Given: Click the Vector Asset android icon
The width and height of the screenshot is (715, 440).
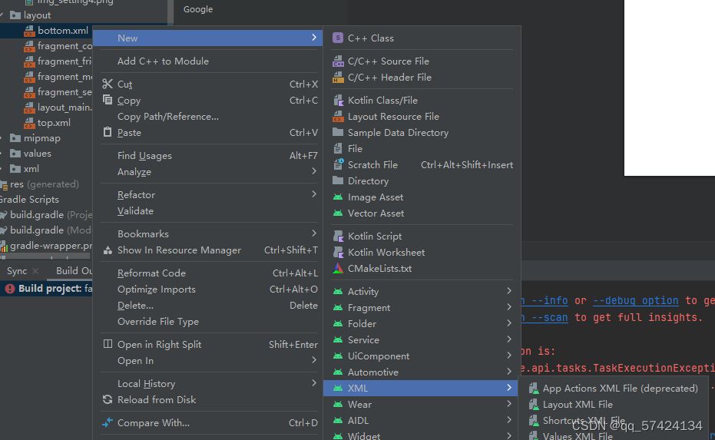Looking at the screenshot, I should [338, 213].
